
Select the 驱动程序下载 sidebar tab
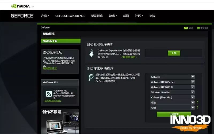point(61,41)
